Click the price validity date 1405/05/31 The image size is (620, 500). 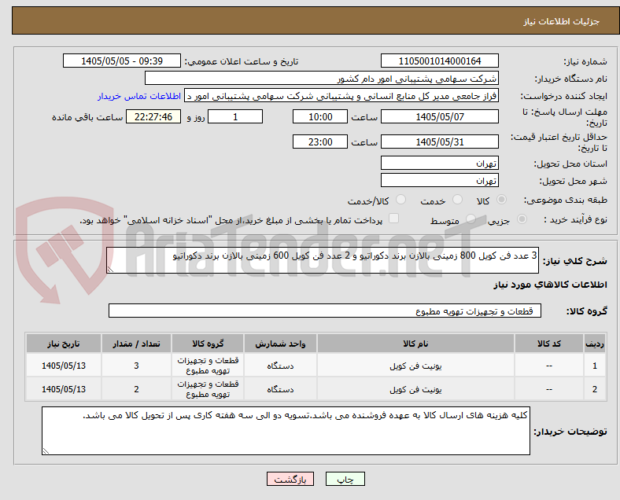[439, 142]
